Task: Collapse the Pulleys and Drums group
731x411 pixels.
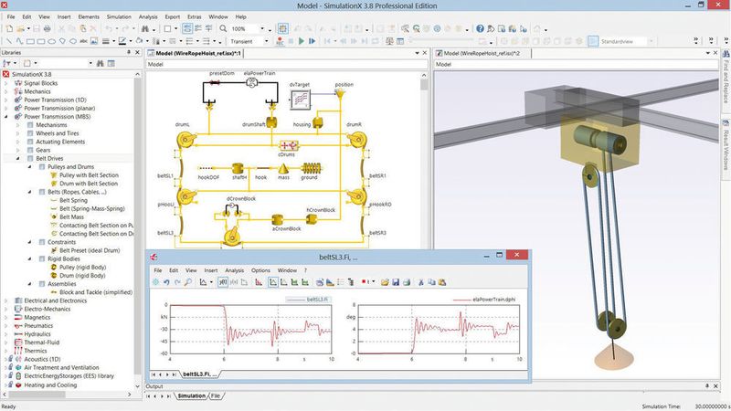Action: [29, 167]
